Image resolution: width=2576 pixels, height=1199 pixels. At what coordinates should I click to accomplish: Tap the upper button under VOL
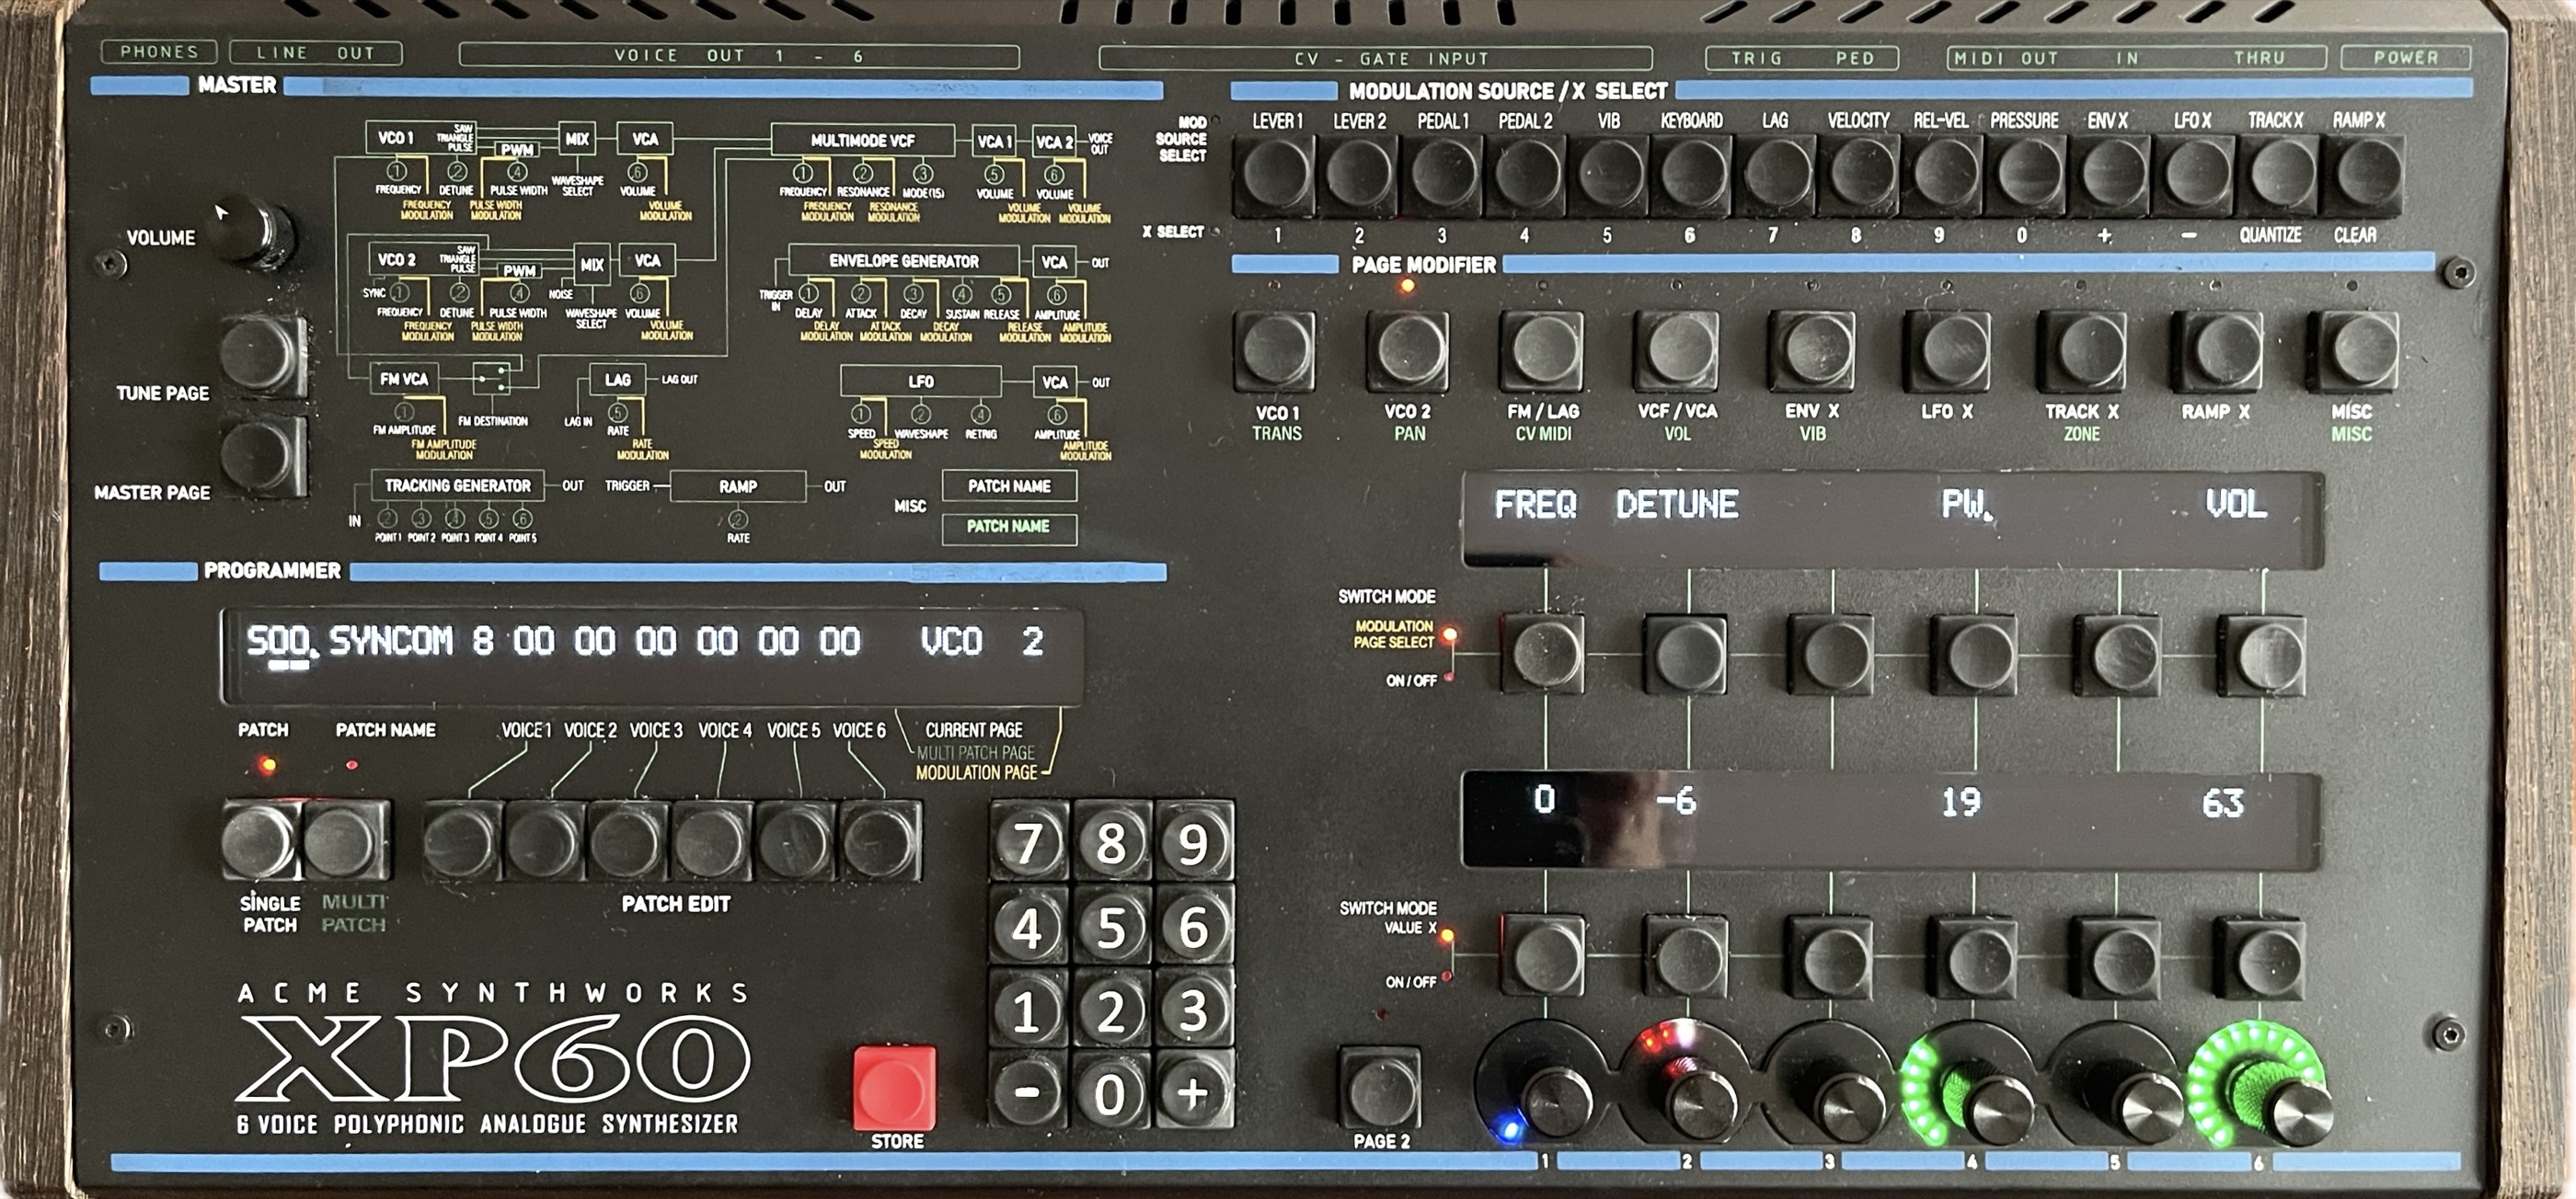(x=2262, y=655)
